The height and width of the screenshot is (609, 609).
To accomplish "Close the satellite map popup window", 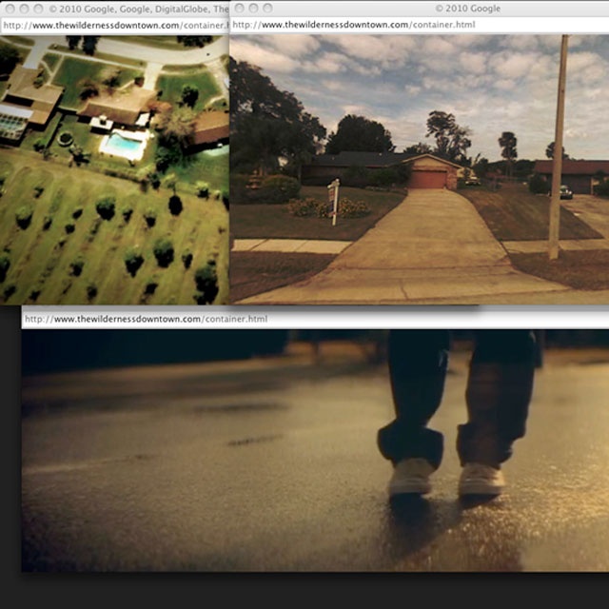I will (9, 9).
